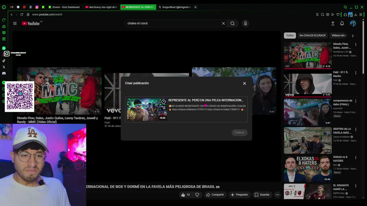Image resolution: width=367 pixels, height=206 pixels.
Task: Like the video thumbs up
Action: coord(185,195)
